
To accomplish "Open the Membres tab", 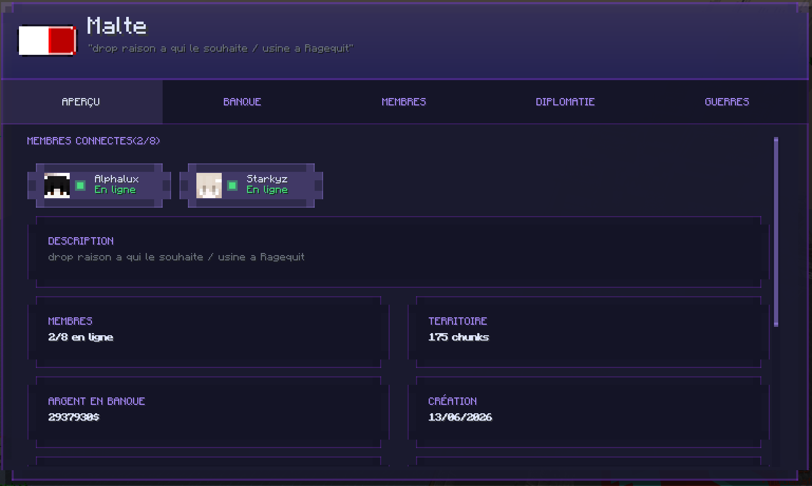I will click(404, 102).
